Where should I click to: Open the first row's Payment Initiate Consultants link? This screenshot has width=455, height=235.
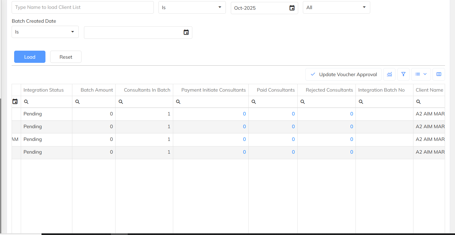pyautogui.click(x=244, y=114)
